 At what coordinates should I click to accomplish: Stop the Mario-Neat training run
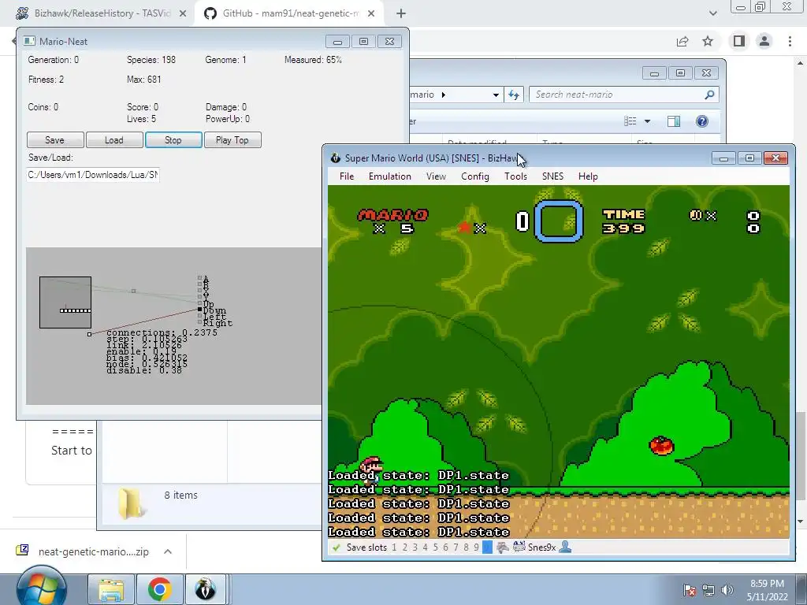tap(173, 140)
